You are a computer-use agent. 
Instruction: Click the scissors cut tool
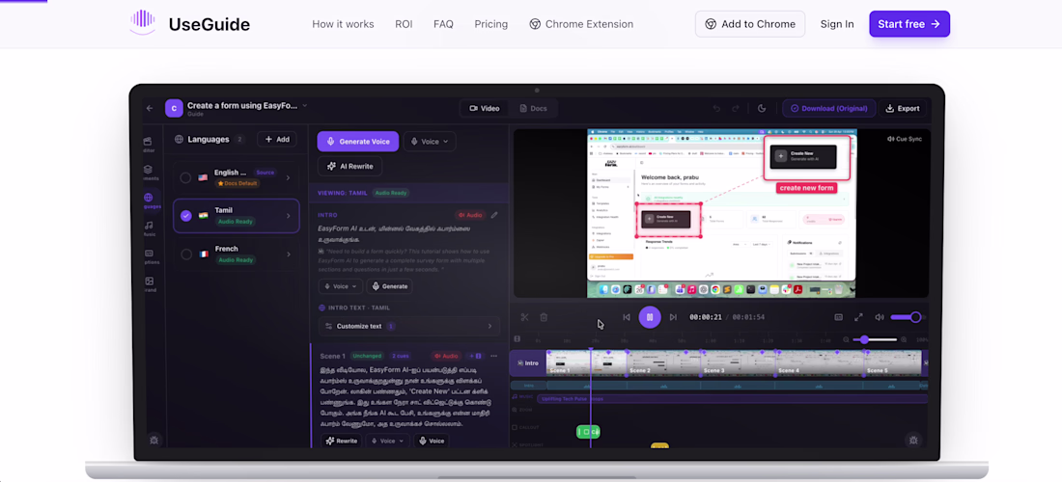(524, 317)
